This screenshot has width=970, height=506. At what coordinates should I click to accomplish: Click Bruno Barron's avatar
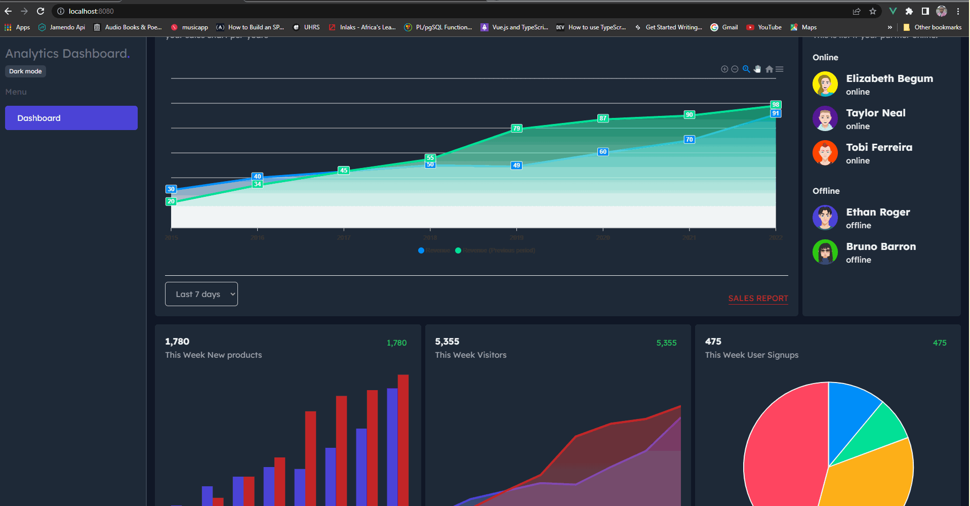[x=825, y=252]
